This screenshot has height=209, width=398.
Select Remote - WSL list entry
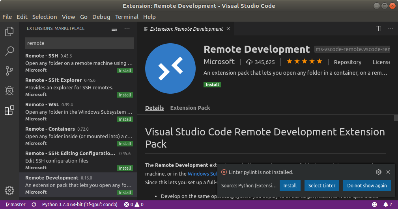pyautogui.click(x=78, y=112)
